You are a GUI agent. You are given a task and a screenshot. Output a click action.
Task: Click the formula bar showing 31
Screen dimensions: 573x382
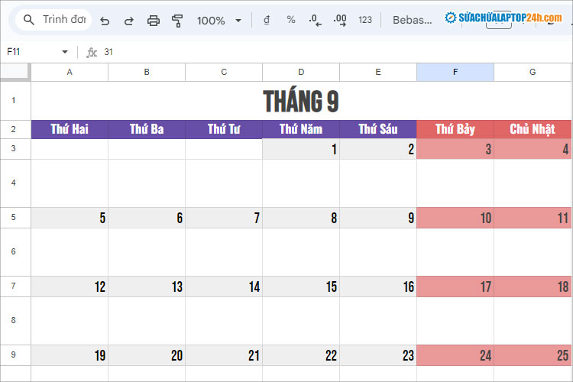(x=306, y=52)
